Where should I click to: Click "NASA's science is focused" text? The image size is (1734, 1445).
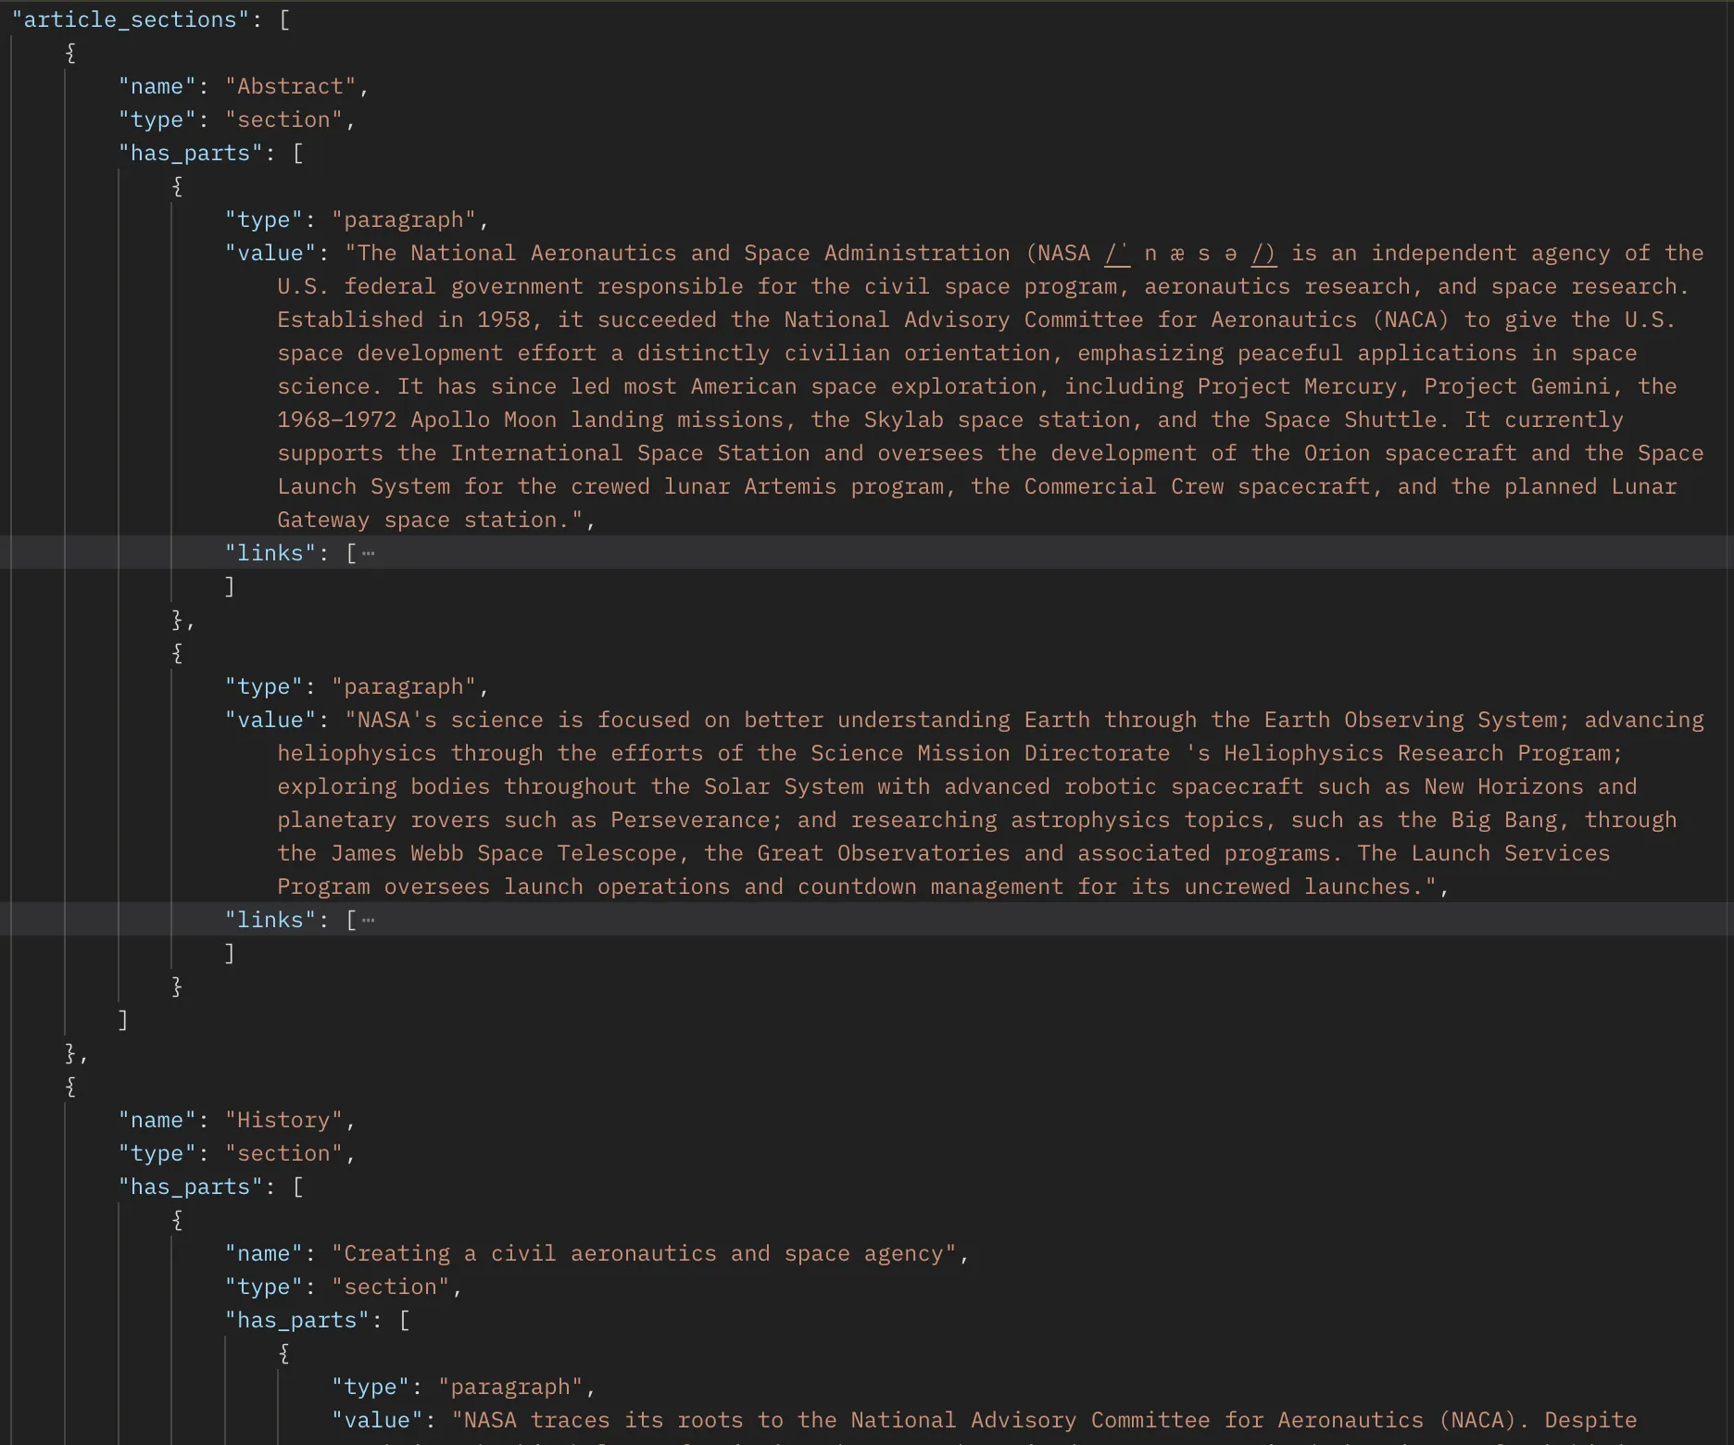(x=524, y=720)
